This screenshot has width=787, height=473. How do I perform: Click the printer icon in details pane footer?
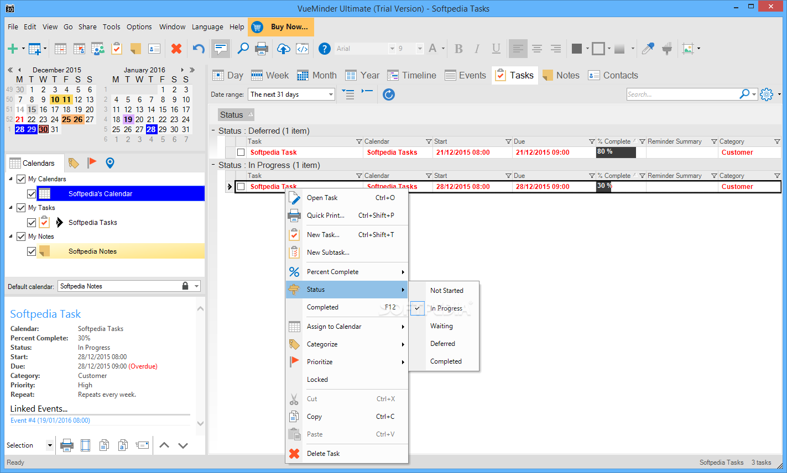click(x=67, y=445)
